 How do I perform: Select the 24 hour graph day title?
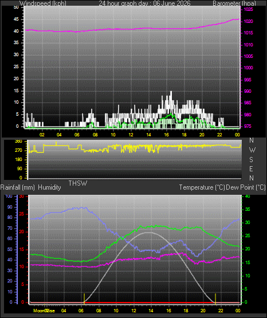[144, 3]
